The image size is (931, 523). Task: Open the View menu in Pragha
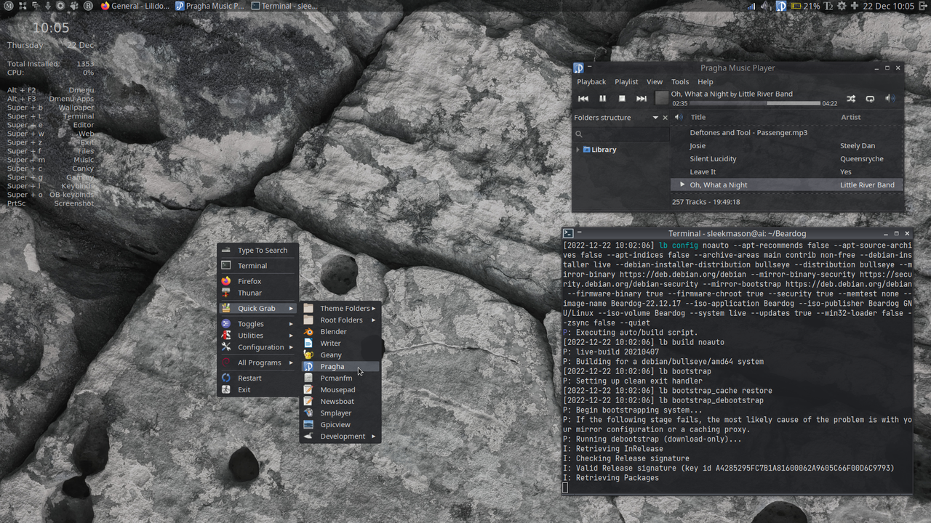tap(655, 82)
